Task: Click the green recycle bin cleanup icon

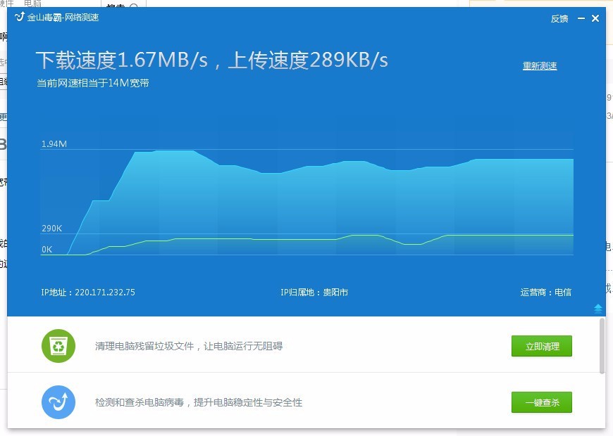Action: point(58,346)
